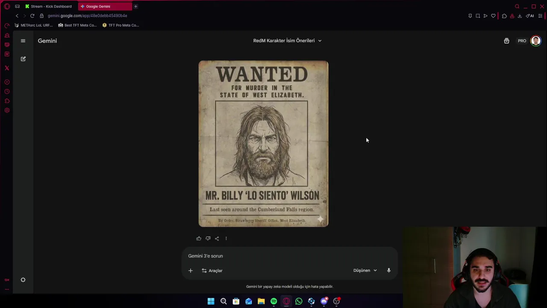Open X (Twitter) in the Opera sidebar
Viewport: 547px width, 308px height.
pyautogui.click(x=7, y=68)
